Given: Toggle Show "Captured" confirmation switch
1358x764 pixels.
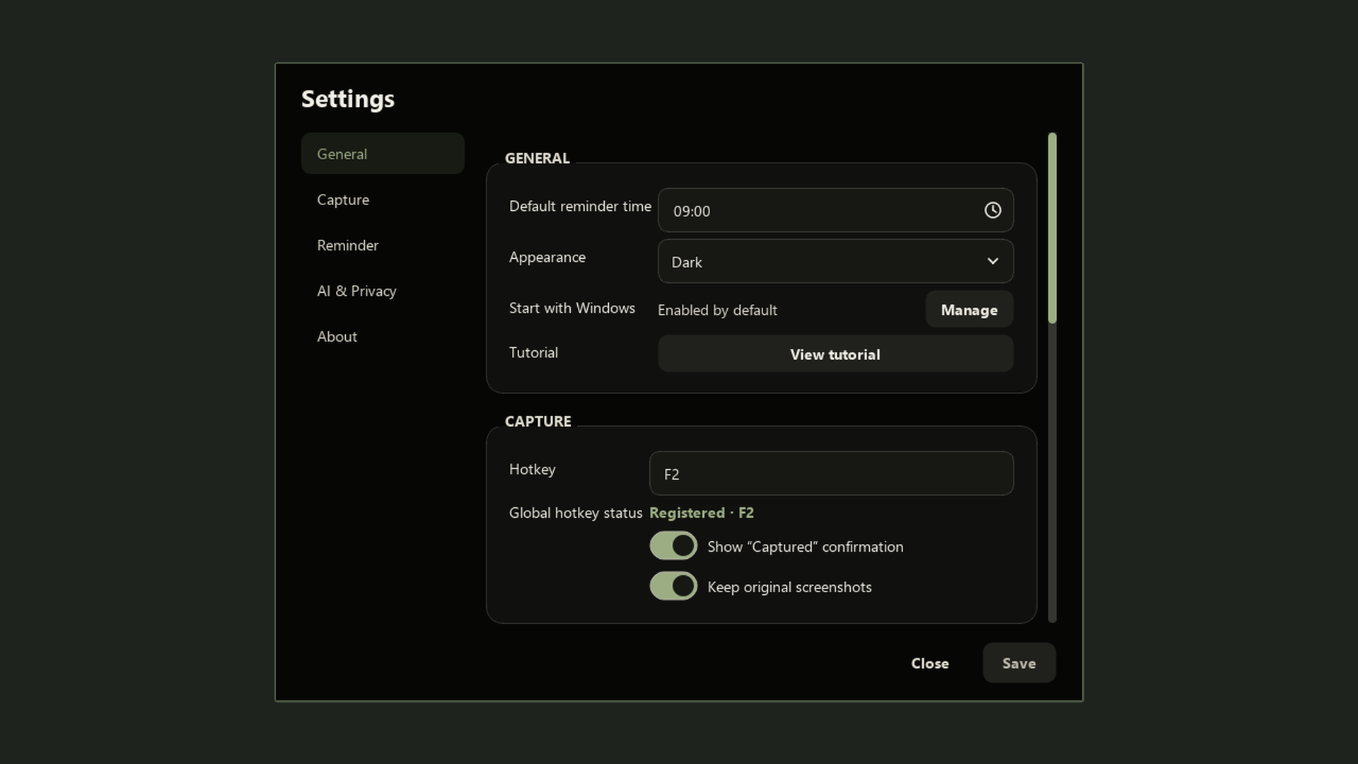Looking at the screenshot, I should (673, 546).
